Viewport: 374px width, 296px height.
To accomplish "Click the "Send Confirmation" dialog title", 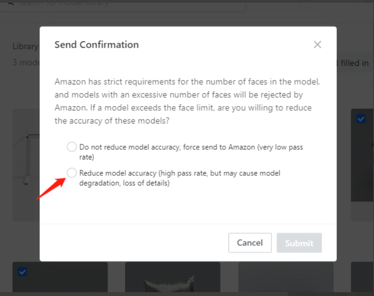I will [x=96, y=45].
